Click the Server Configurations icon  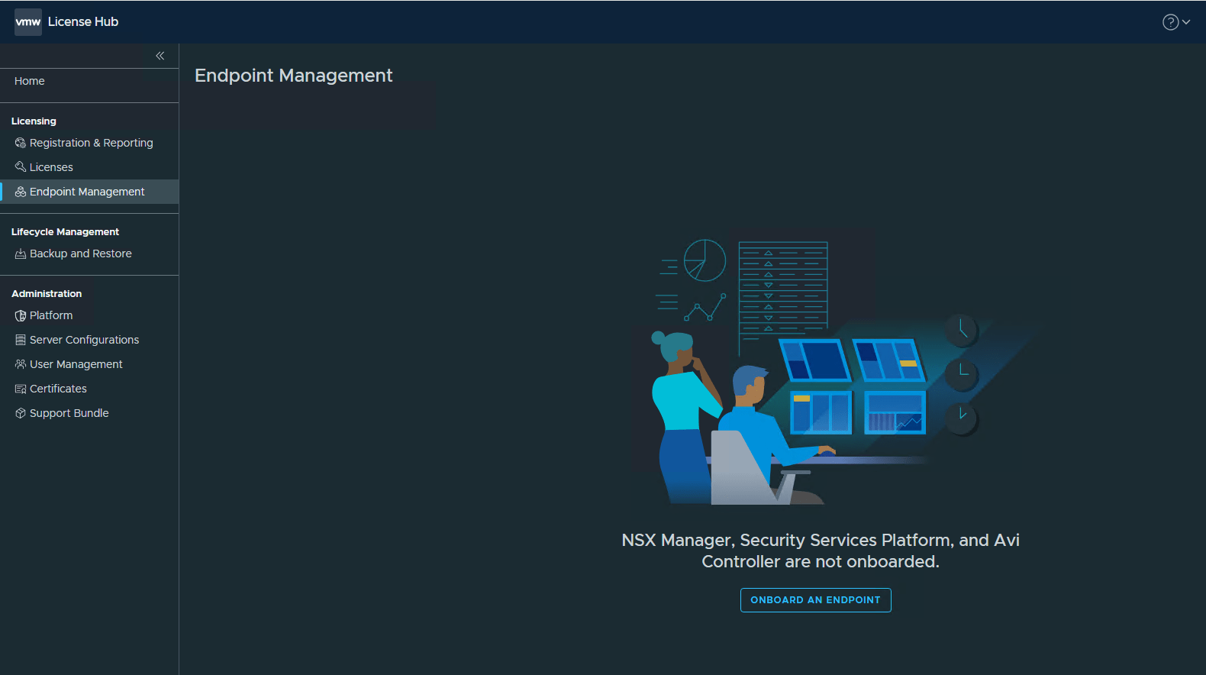(21, 340)
